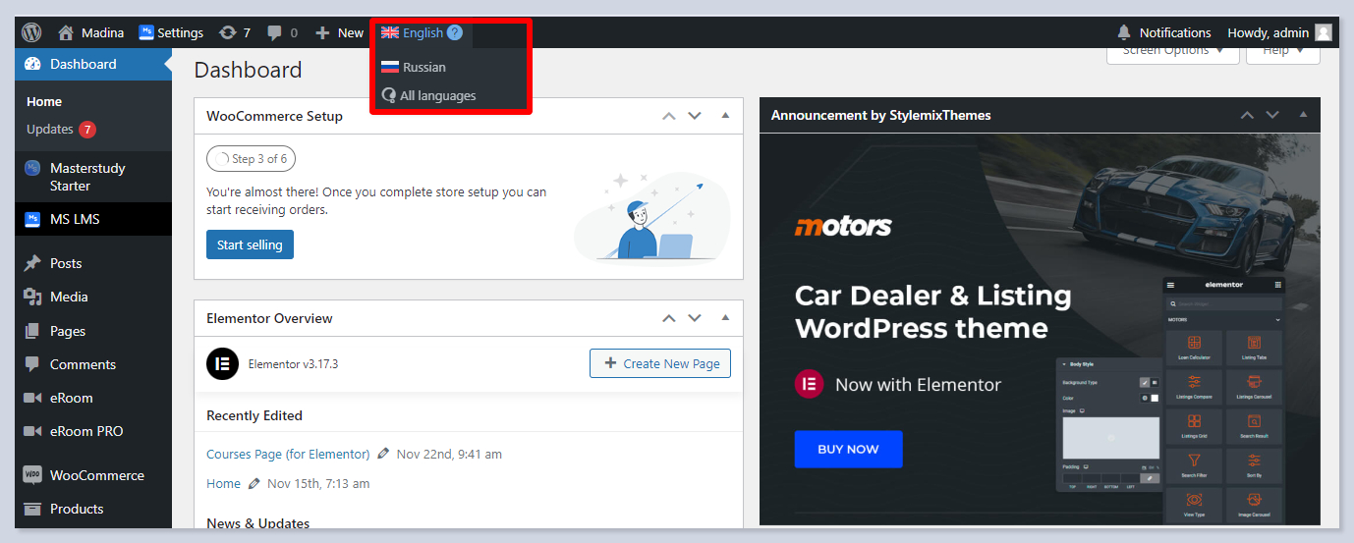
Task: Click the WordPress logo icon
Action: point(31,32)
